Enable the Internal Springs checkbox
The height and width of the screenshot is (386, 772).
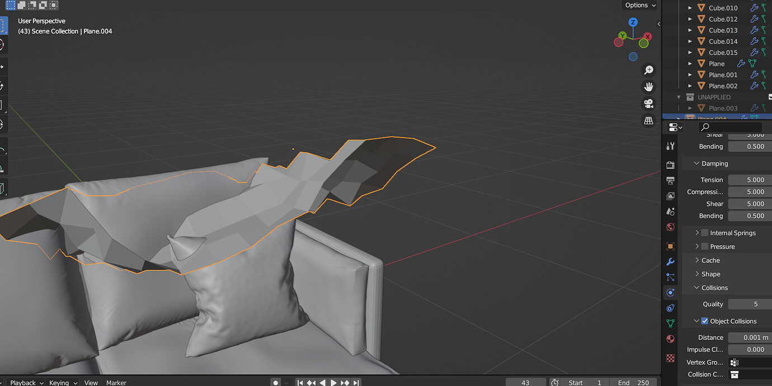coord(705,233)
